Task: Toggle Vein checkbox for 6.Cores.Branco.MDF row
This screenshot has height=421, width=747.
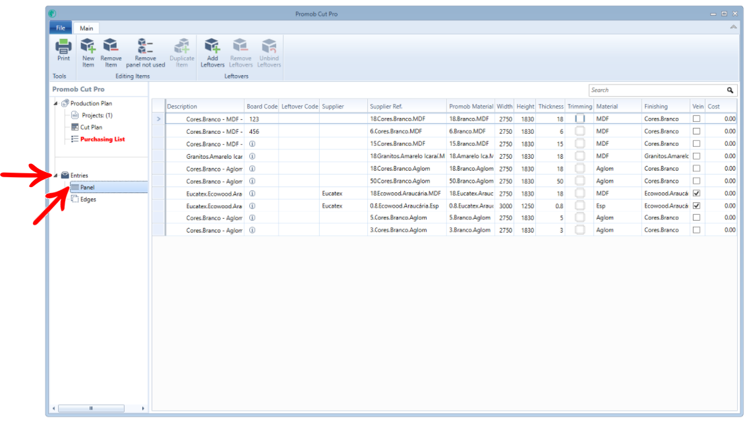Action: [696, 131]
